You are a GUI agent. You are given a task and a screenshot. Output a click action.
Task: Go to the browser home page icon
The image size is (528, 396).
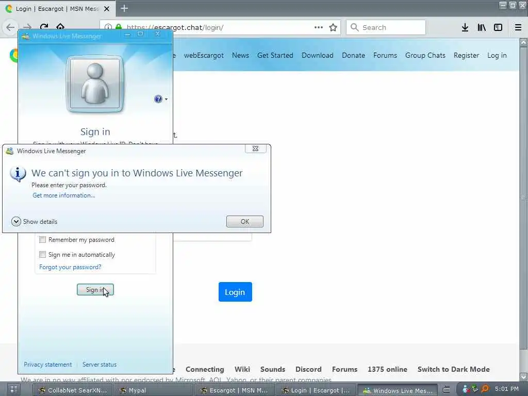60,27
